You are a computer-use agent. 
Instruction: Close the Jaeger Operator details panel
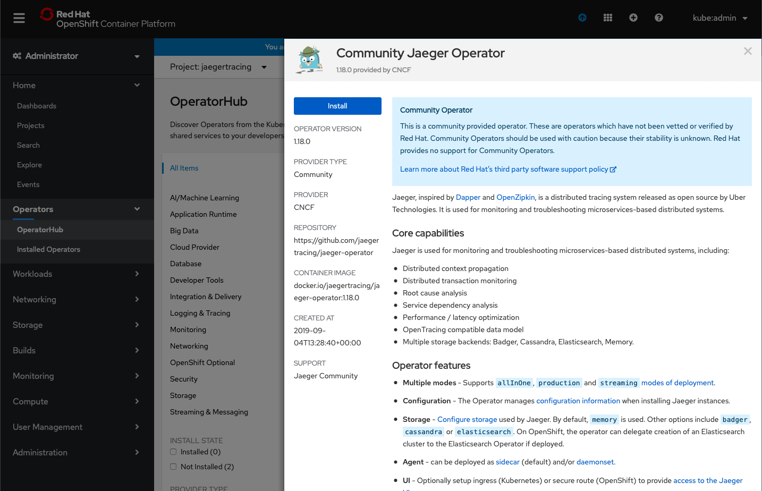click(748, 51)
